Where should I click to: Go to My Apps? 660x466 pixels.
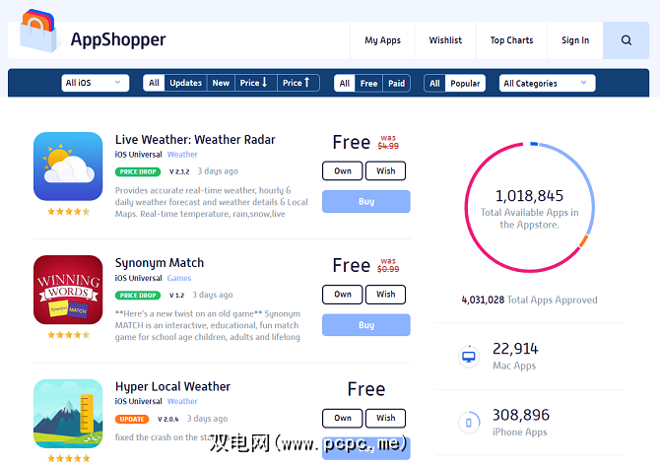pyautogui.click(x=382, y=40)
